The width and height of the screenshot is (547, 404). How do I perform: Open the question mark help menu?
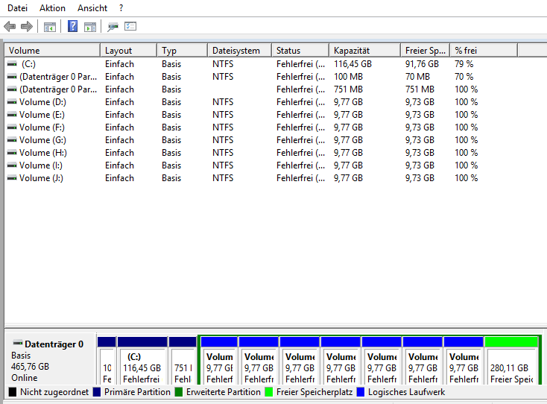121,7
